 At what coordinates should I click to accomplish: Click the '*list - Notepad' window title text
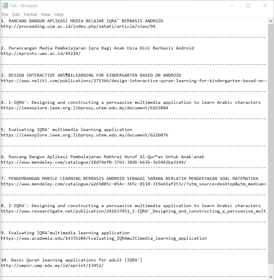pos(23,6)
